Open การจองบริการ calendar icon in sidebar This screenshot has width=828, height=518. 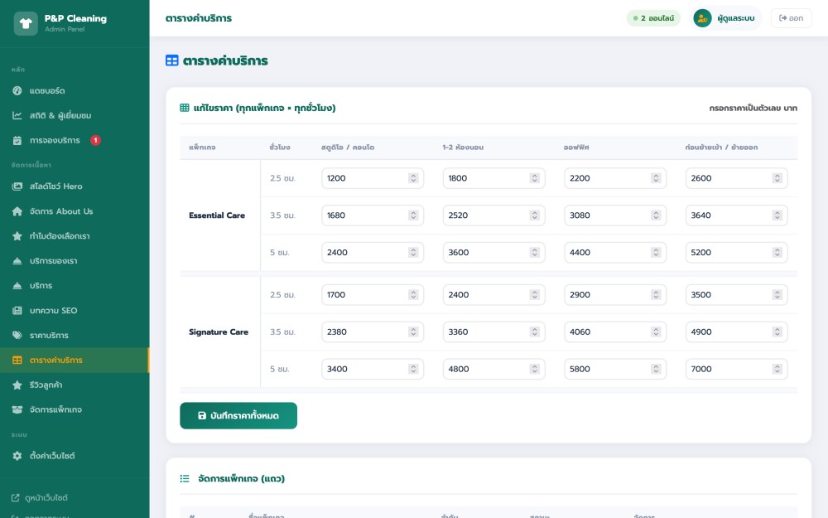(17, 140)
